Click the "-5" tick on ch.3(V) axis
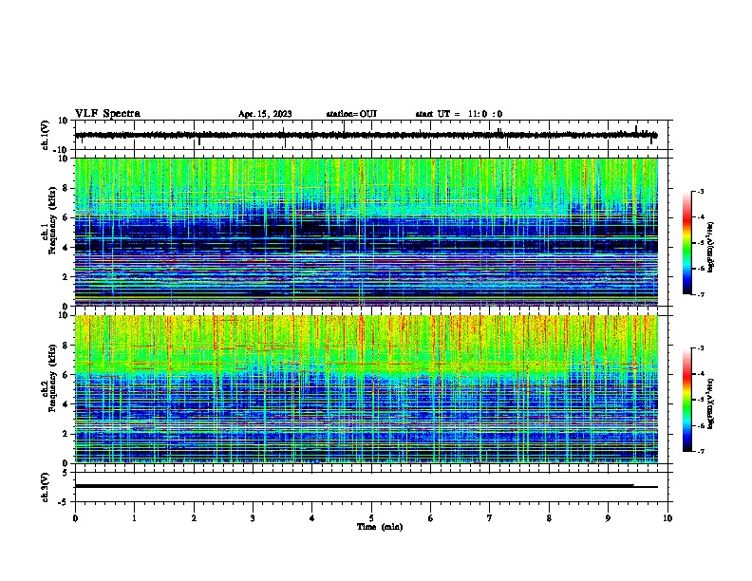752x581 pixels. 64,502
